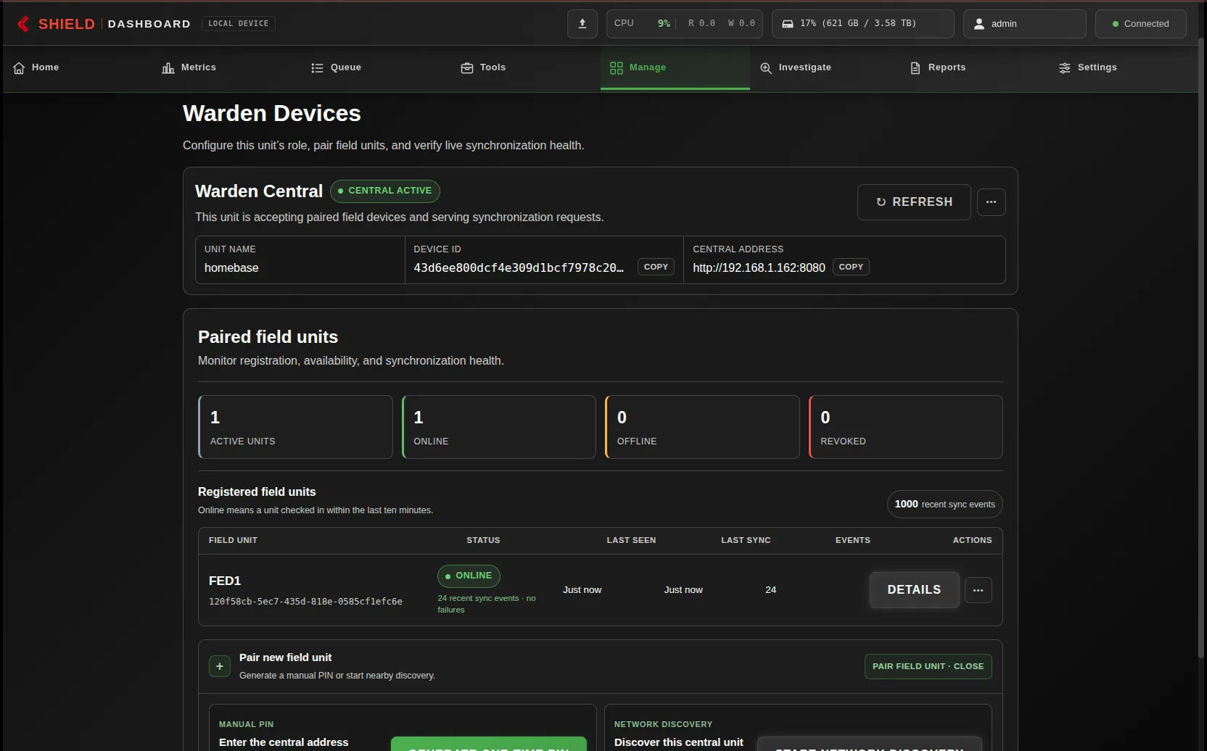Click the Connected status indicator
Image resolution: width=1207 pixels, height=751 pixels.
click(x=1141, y=24)
